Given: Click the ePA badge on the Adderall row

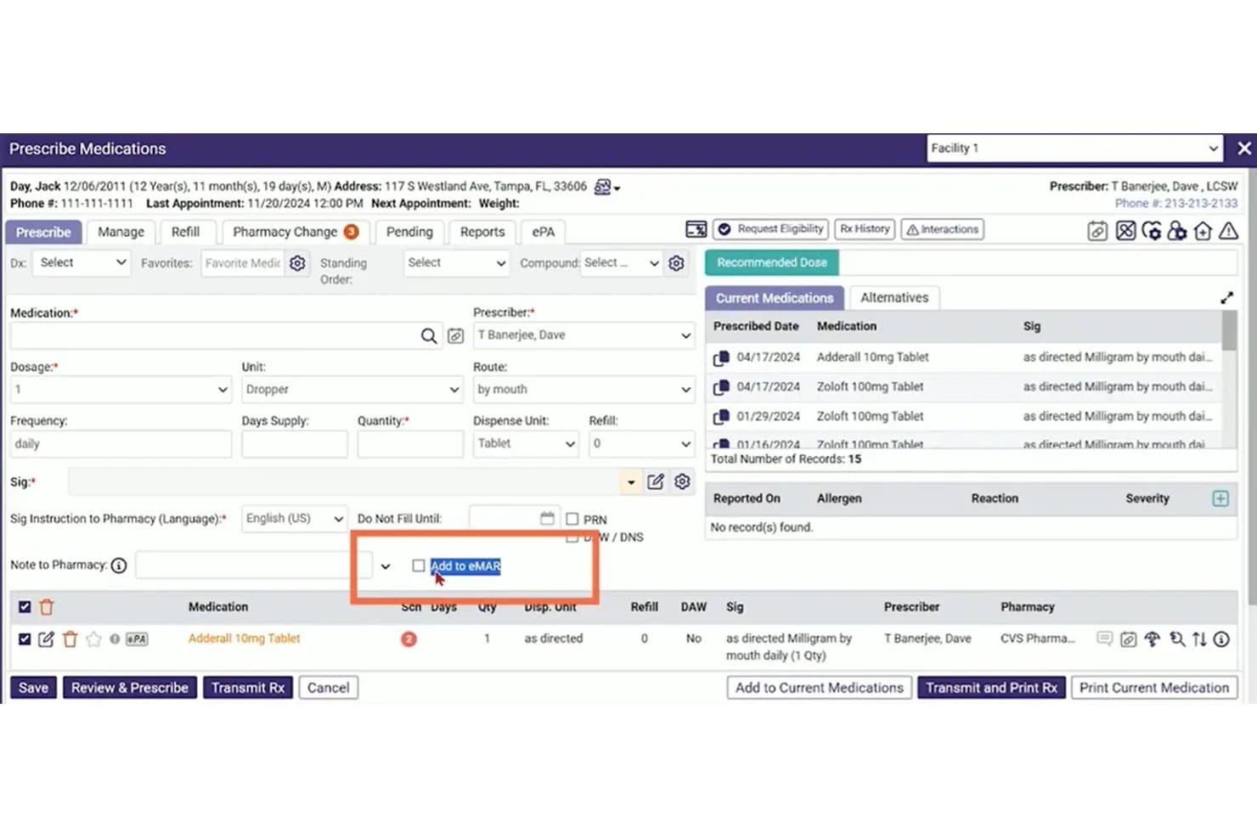Looking at the screenshot, I should pyautogui.click(x=137, y=639).
